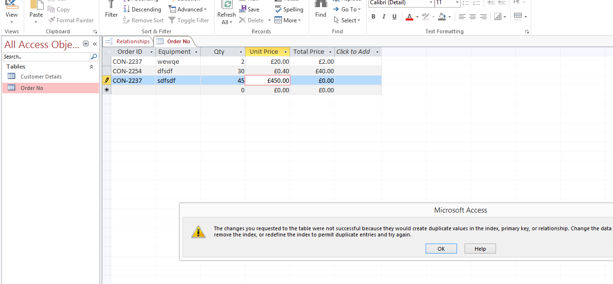This screenshot has width=613, height=284.
Task: Open the Select menu in the Find group
Action: click(x=347, y=20)
